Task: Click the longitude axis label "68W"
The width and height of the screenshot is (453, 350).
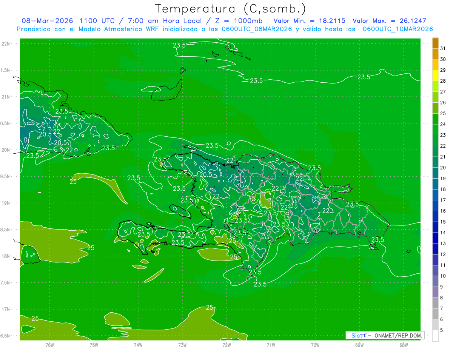Action: pos(404,345)
